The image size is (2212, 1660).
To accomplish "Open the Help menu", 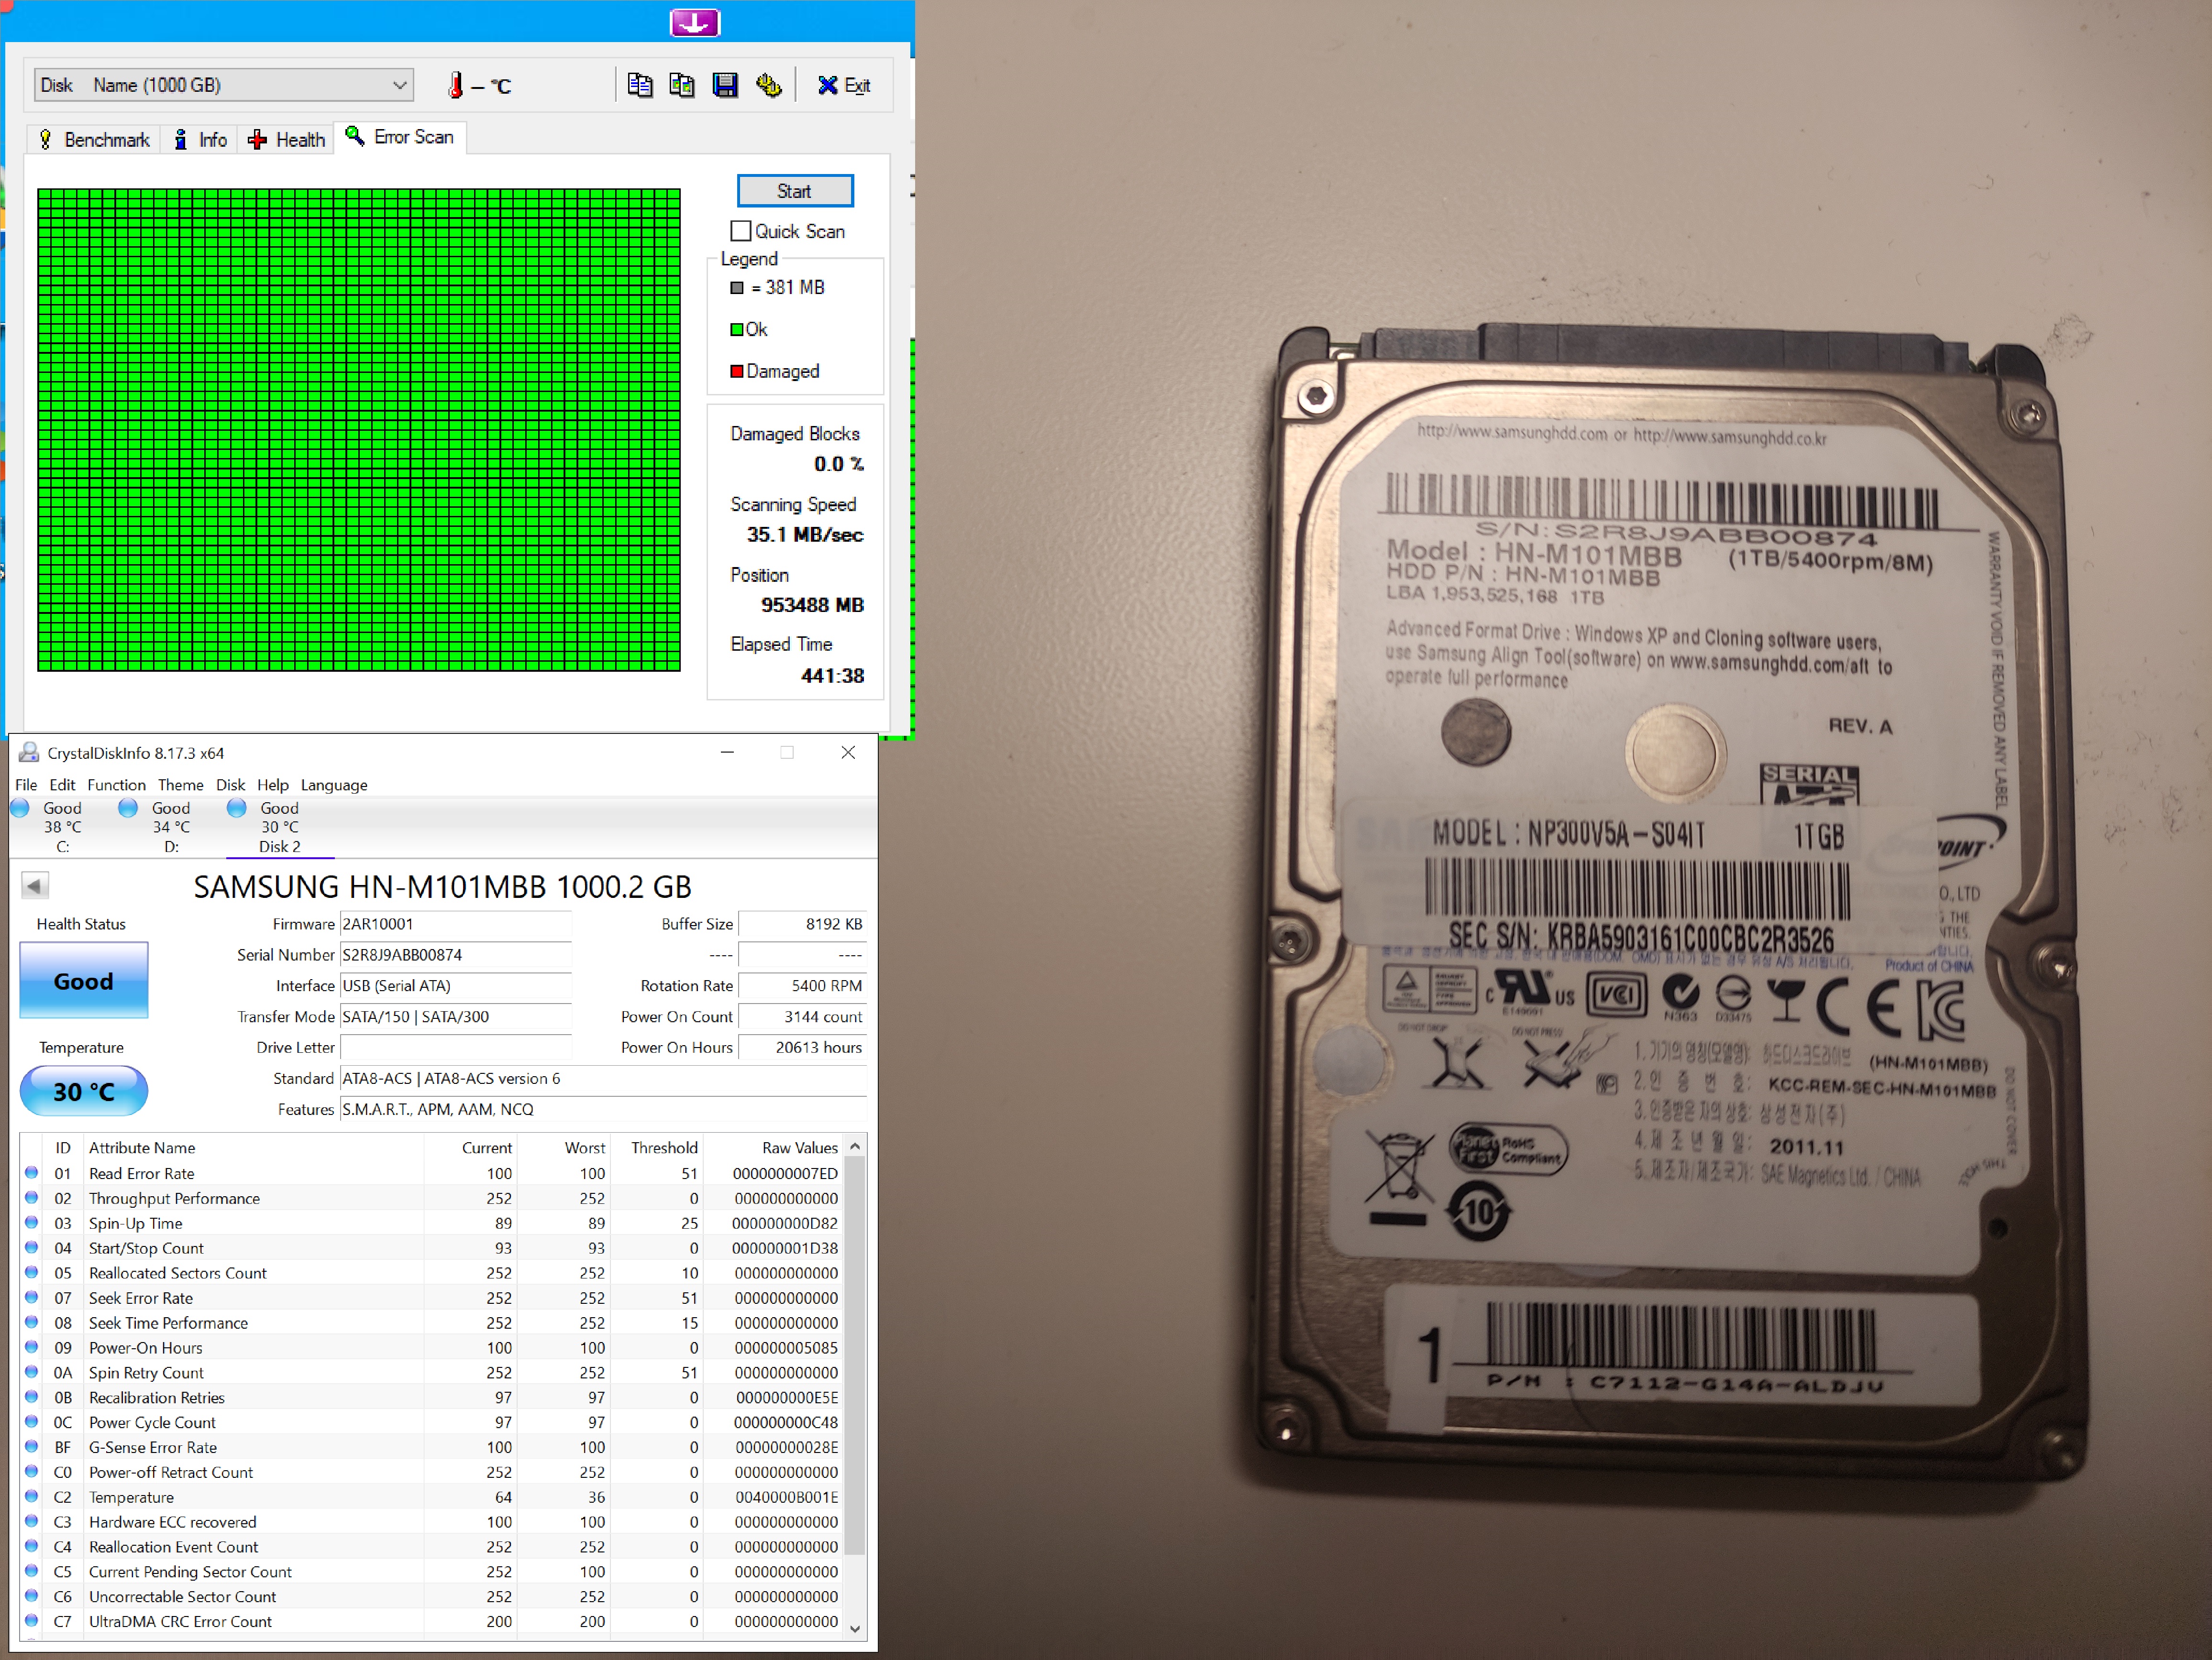I will [272, 785].
